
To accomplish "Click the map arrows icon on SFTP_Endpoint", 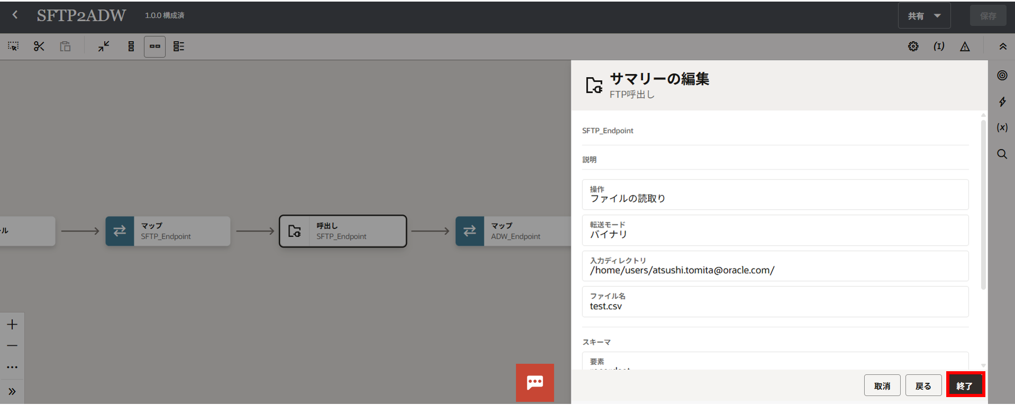I will pos(120,231).
